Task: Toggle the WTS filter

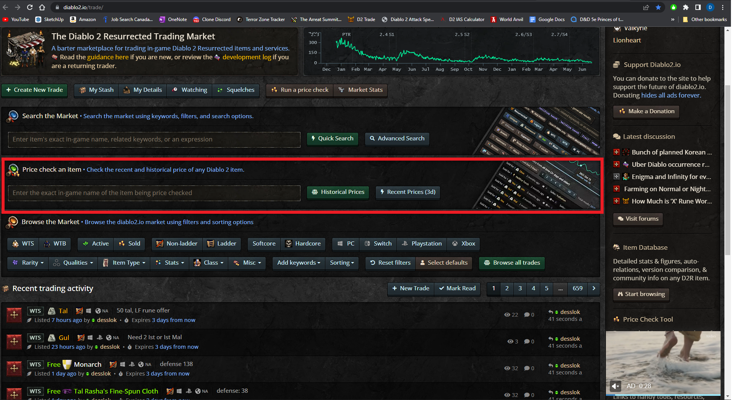Action: coord(23,244)
